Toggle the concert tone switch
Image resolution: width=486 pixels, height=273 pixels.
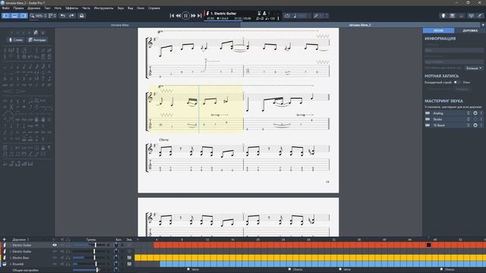coord(457,83)
